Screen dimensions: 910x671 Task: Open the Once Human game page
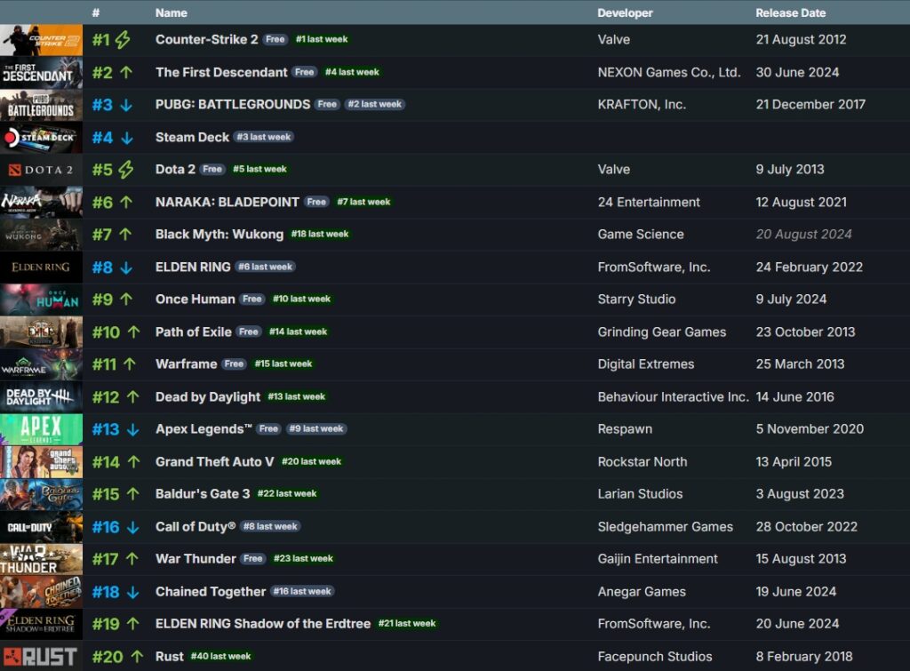[195, 300]
